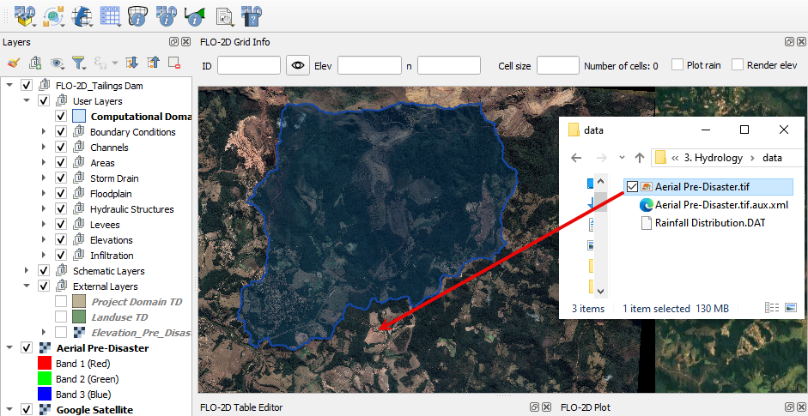Click the expand all layers icon
The width and height of the screenshot is (808, 416).
[131, 63]
